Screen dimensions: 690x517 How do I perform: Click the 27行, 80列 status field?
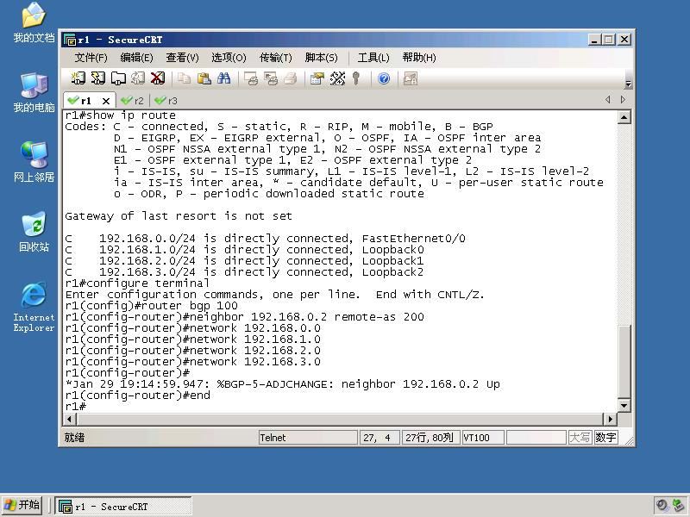point(430,438)
